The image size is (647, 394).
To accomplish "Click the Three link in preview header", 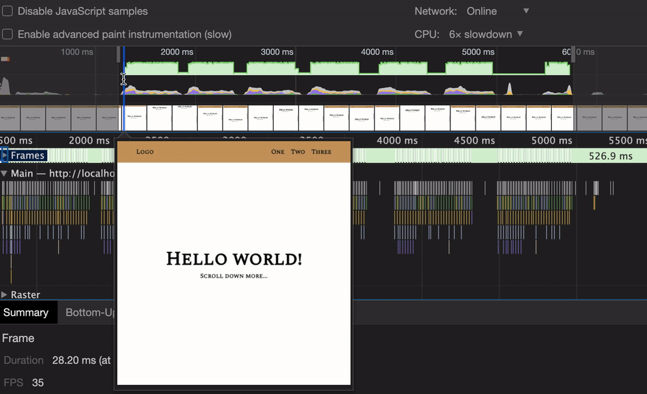I will tap(321, 152).
